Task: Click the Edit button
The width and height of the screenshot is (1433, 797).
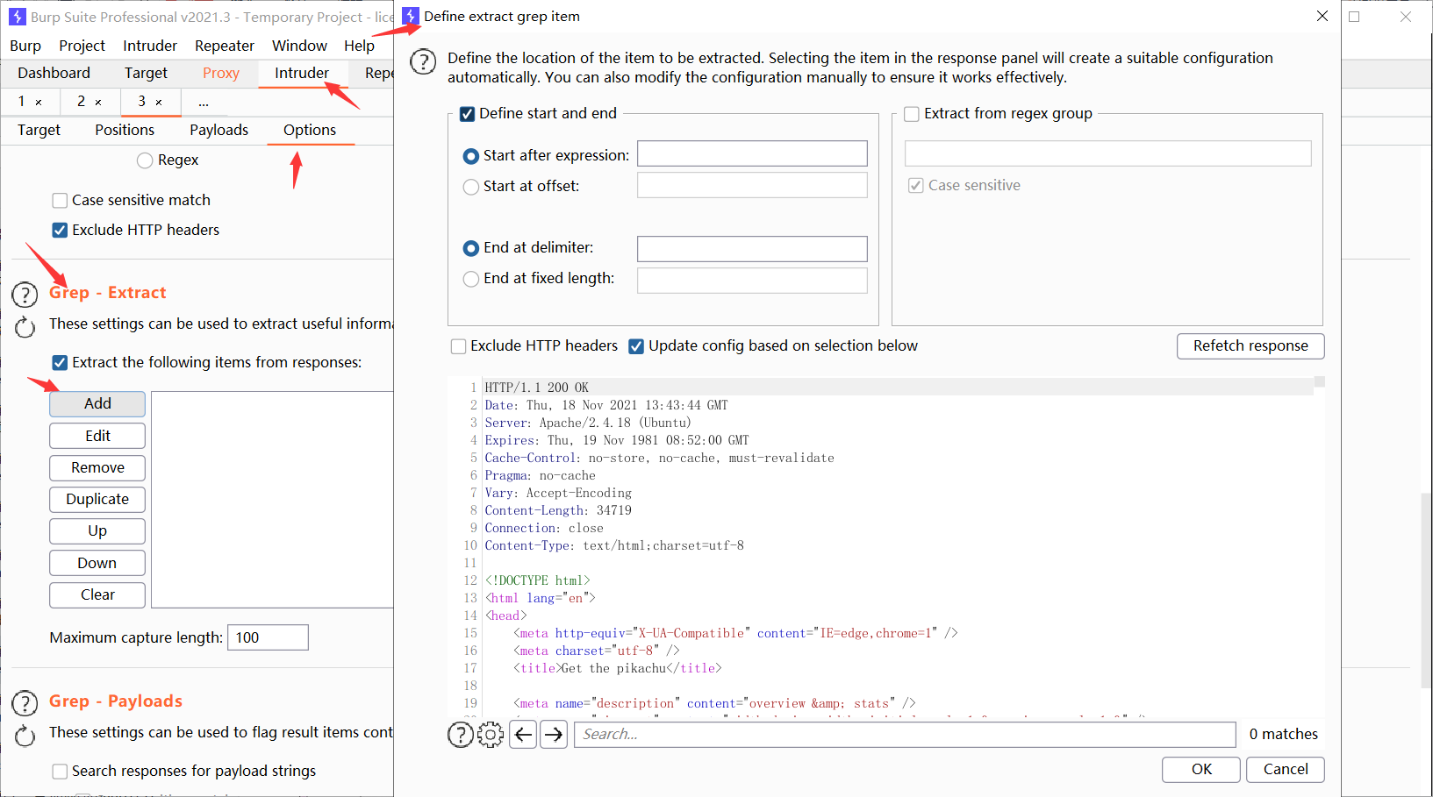Action: click(x=97, y=436)
